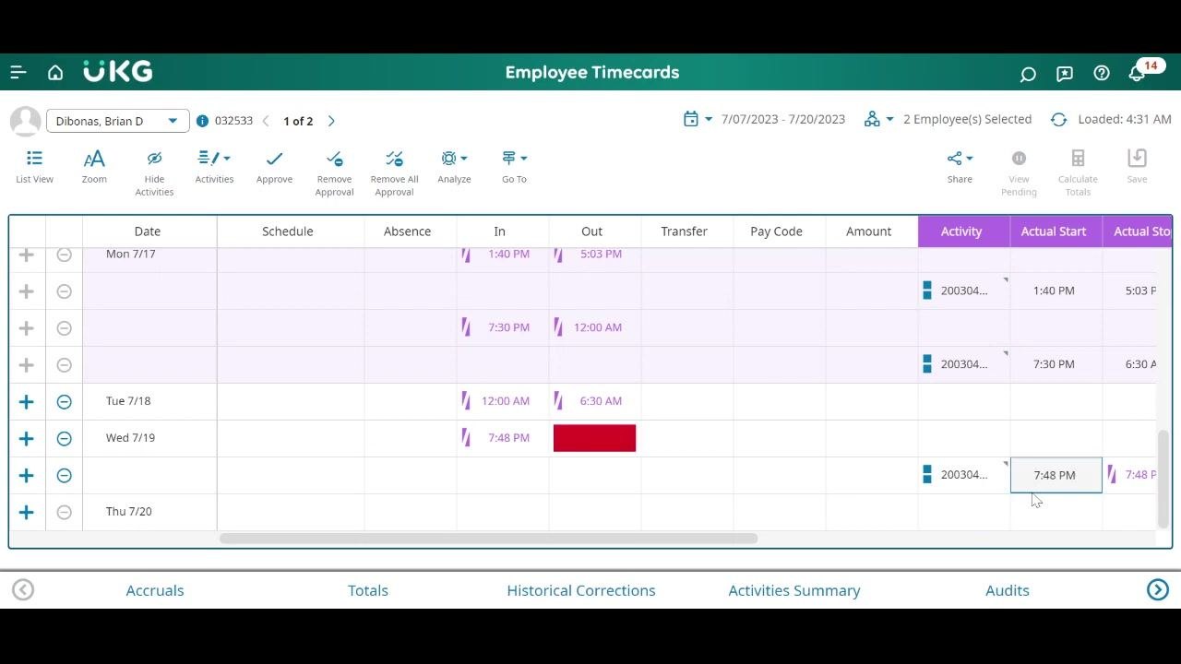This screenshot has width=1181, height=664.
Task: Open the Dibonas, Brian D employee dropdown
Action: pyautogui.click(x=118, y=121)
